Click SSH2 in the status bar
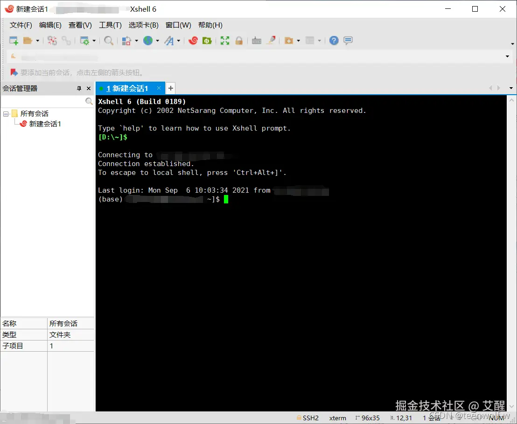This screenshot has height=424, width=517. click(x=307, y=418)
